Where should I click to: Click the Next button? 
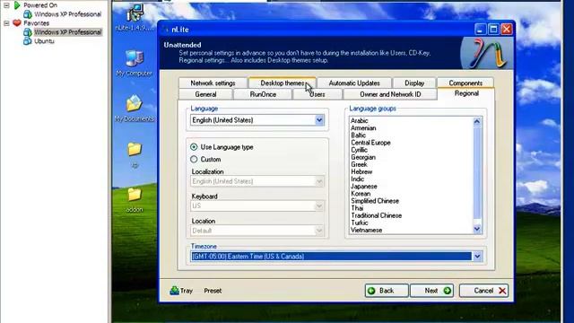[432, 291]
